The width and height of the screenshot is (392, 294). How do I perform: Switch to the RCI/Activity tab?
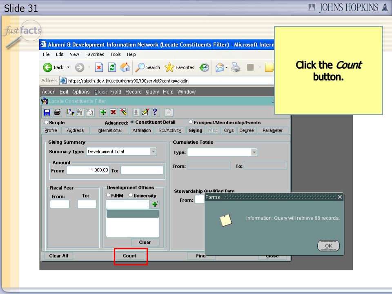pyautogui.click(x=170, y=130)
